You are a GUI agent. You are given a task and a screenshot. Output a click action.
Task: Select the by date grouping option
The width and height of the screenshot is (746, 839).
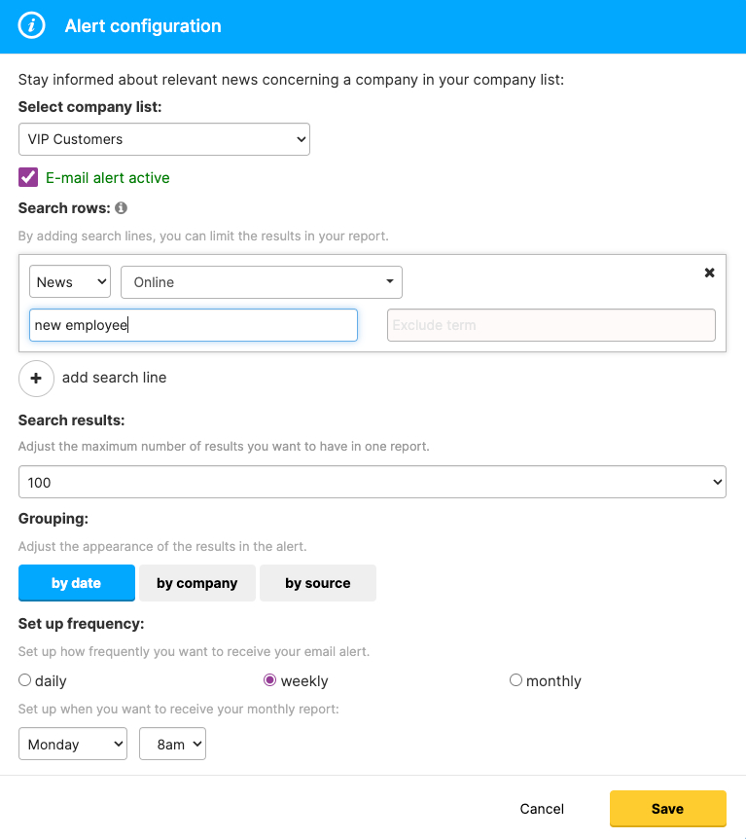[76, 582]
